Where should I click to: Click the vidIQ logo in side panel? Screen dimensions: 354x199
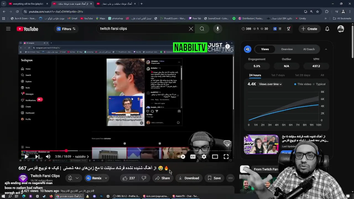[x=248, y=49]
